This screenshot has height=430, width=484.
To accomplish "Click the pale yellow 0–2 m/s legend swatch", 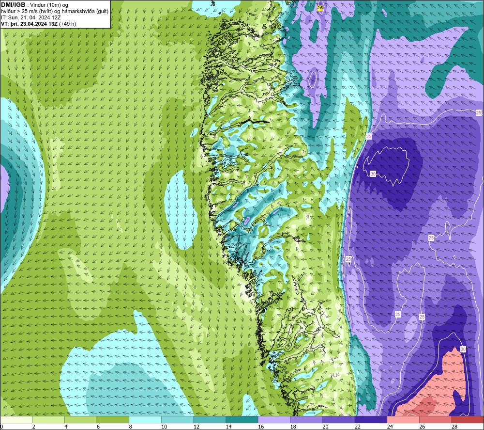I will pos(16,419).
